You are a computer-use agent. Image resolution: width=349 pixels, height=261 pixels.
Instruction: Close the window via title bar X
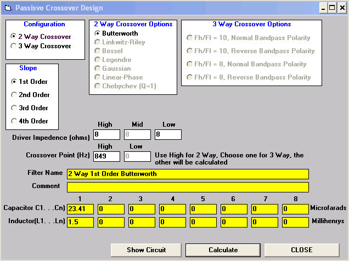tap(342, 8)
